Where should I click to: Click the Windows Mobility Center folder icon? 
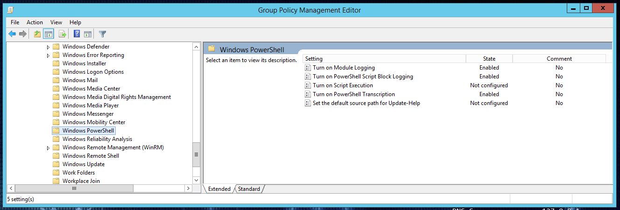[x=56, y=122]
